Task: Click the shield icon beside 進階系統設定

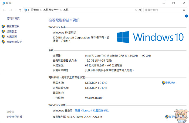Action: pyautogui.click(x=3, y=42)
